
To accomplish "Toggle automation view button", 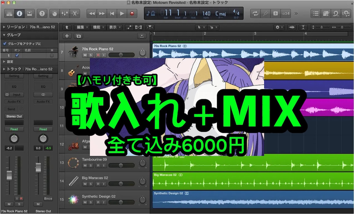I will click(x=129, y=27).
